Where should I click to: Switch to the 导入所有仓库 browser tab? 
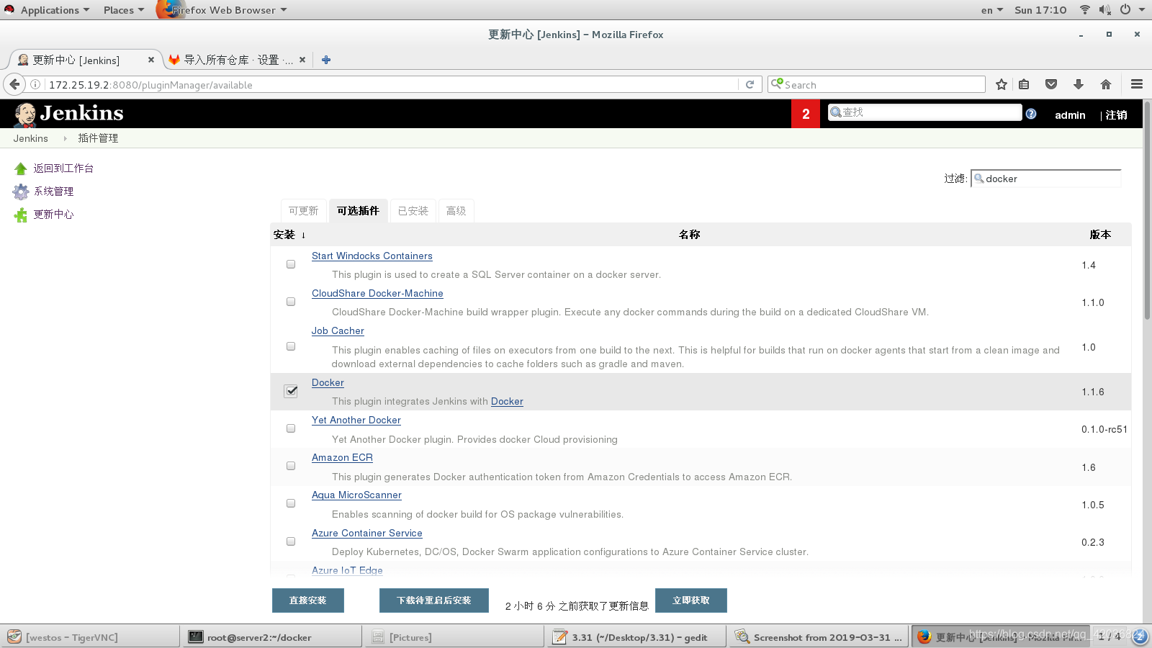pyautogui.click(x=238, y=60)
